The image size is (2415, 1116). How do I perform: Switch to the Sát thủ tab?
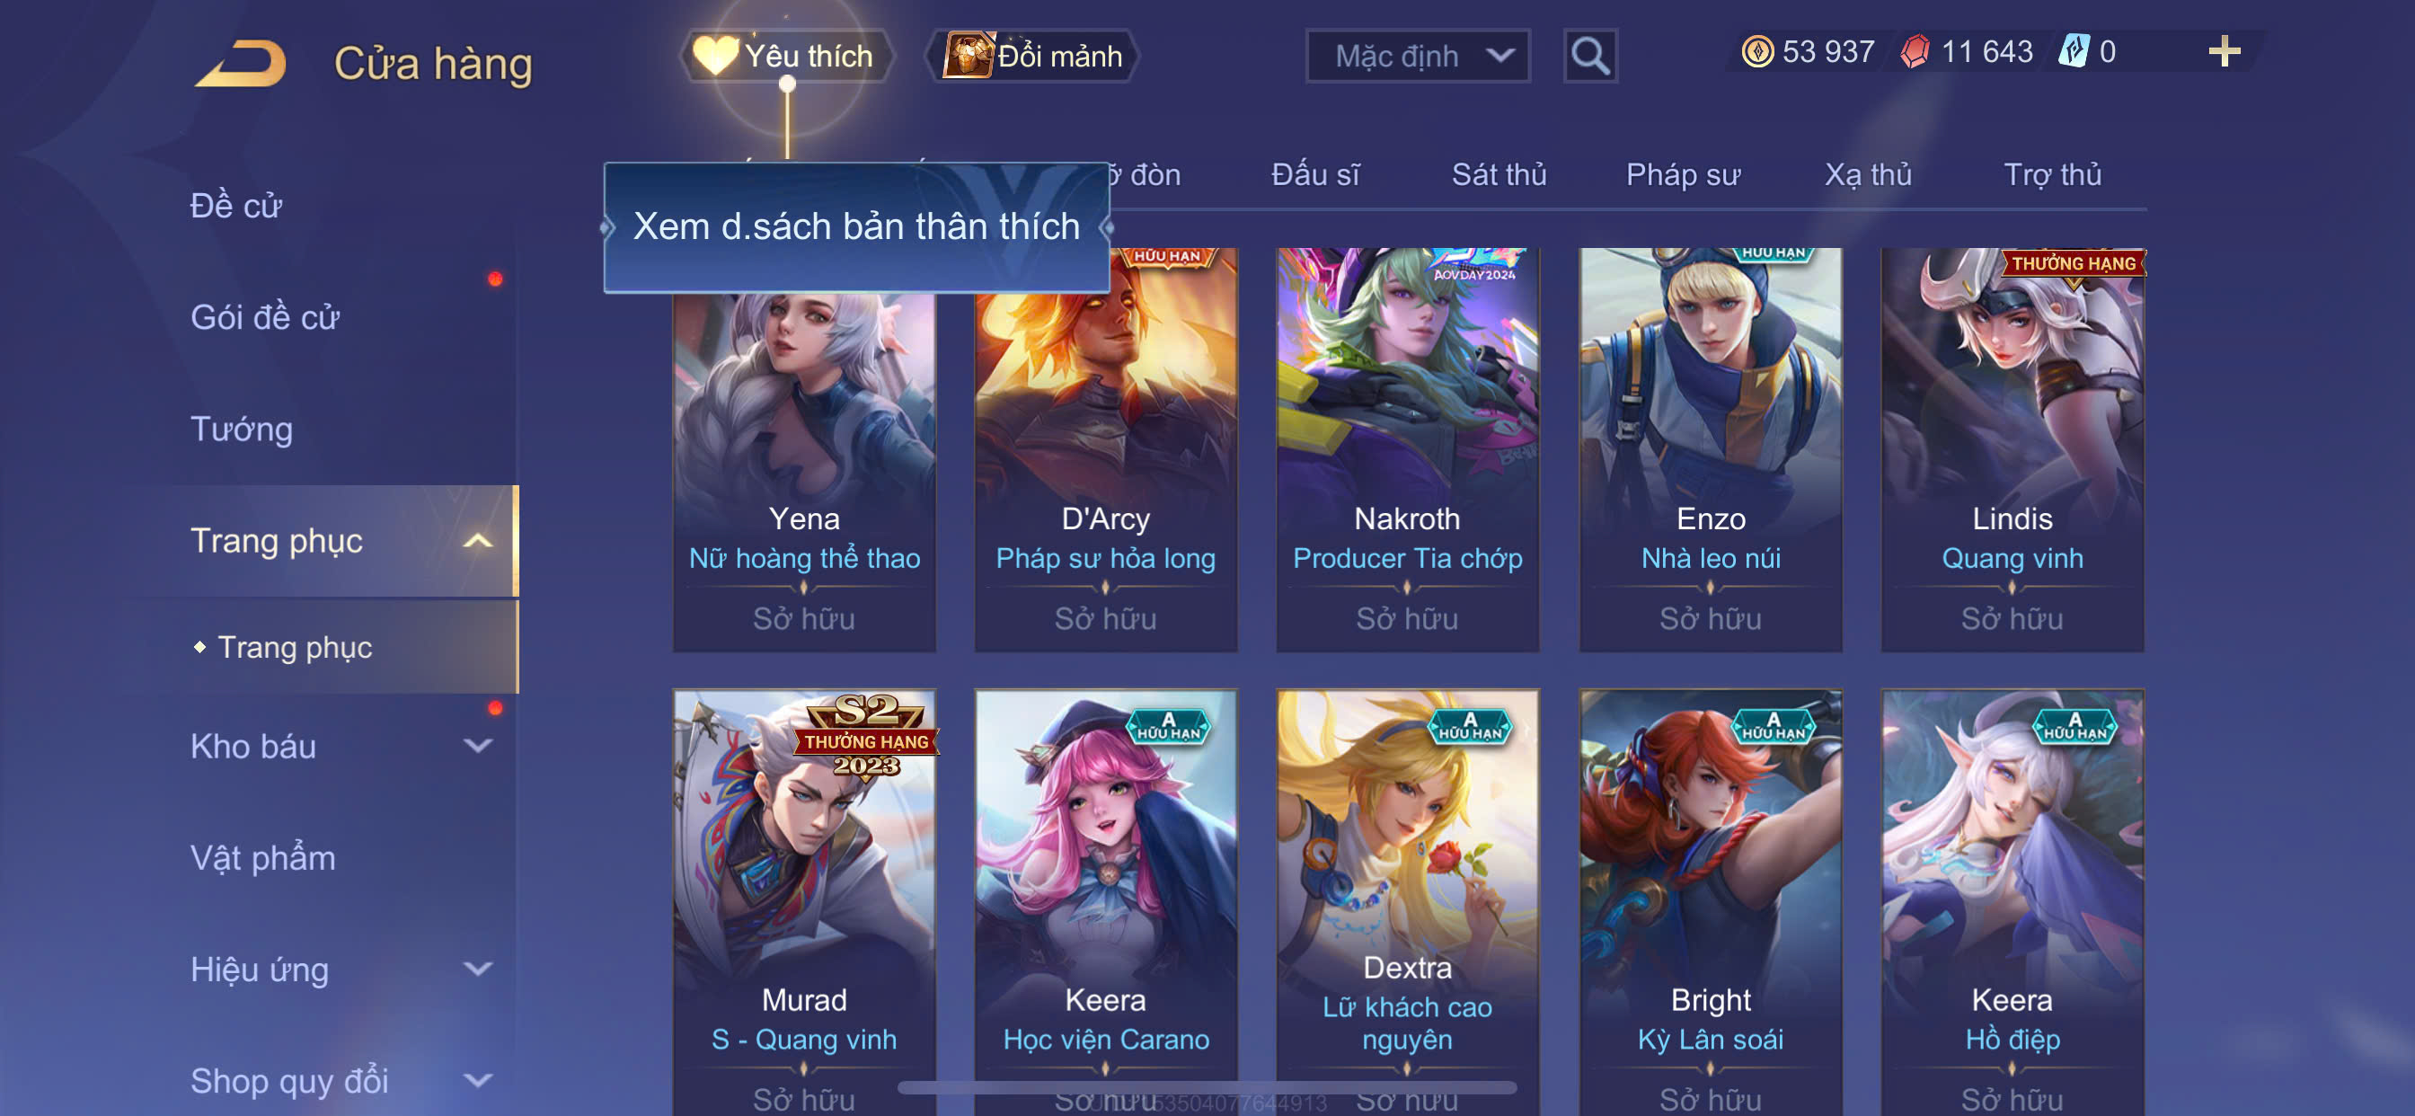[x=1499, y=174]
